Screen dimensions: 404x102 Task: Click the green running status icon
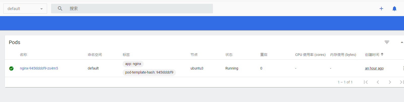click(x=11, y=69)
